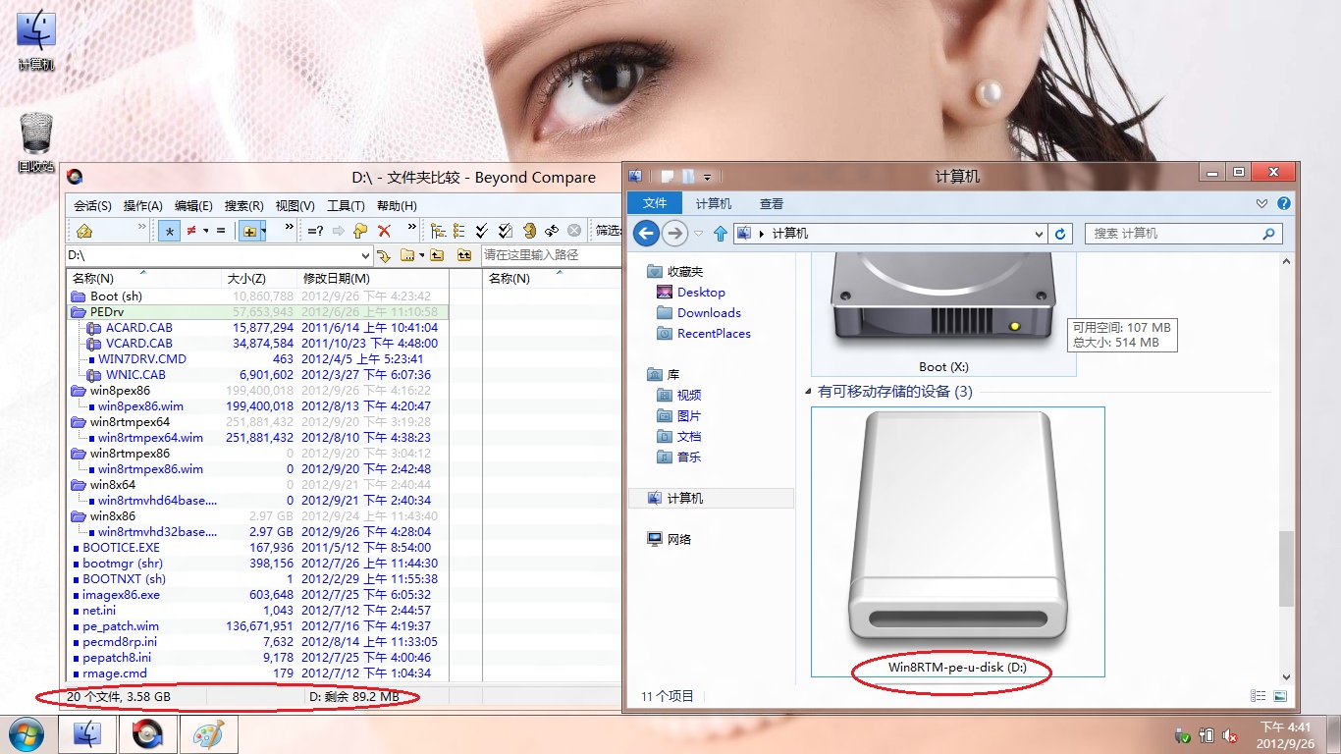Click the Swap Sides icon
1341x754 pixels.
(552, 231)
